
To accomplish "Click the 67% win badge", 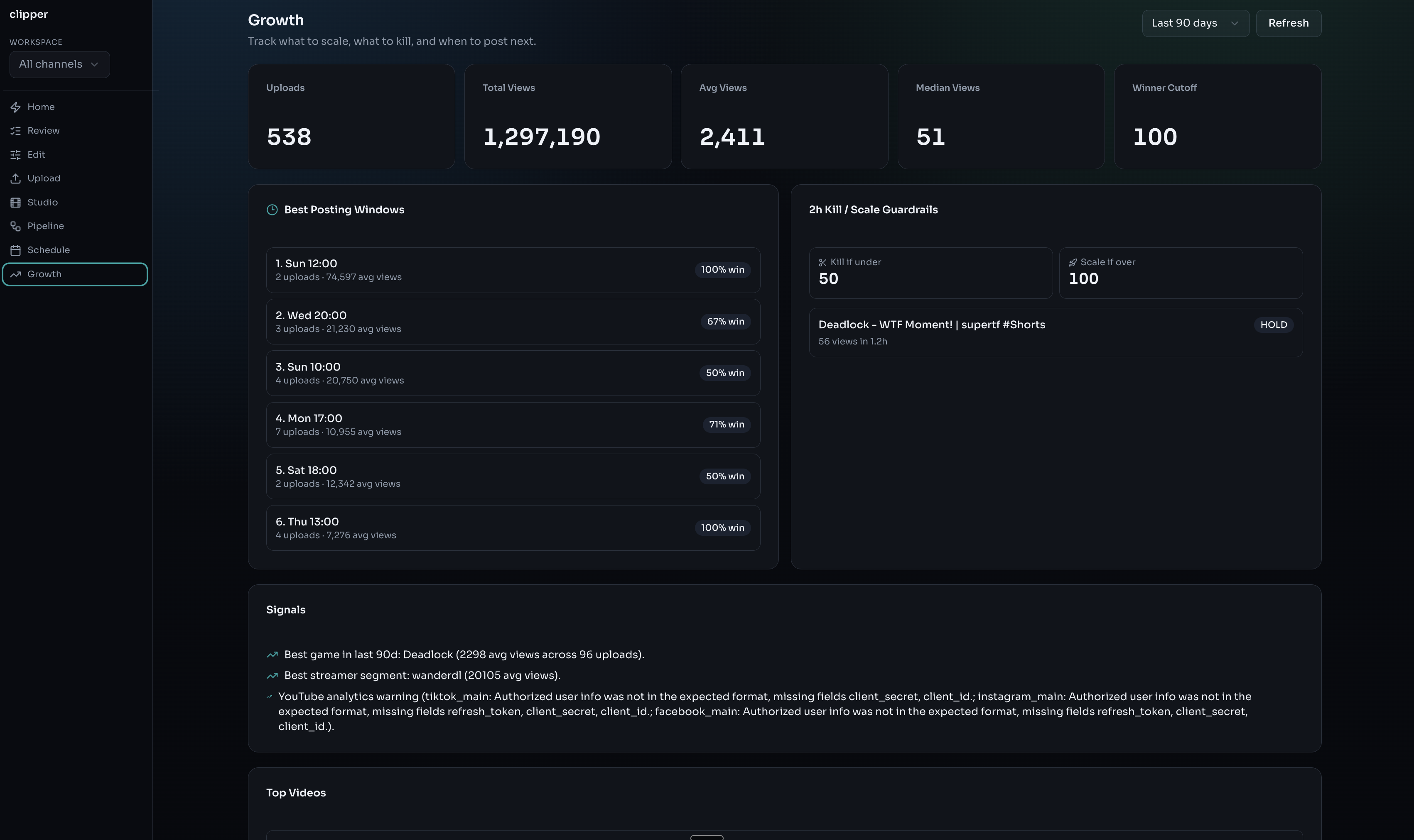I will [725, 322].
